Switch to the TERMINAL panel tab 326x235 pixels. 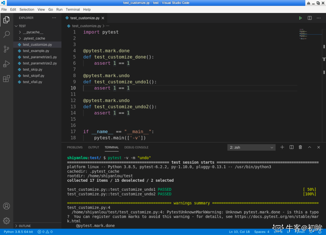[x=112, y=147]
